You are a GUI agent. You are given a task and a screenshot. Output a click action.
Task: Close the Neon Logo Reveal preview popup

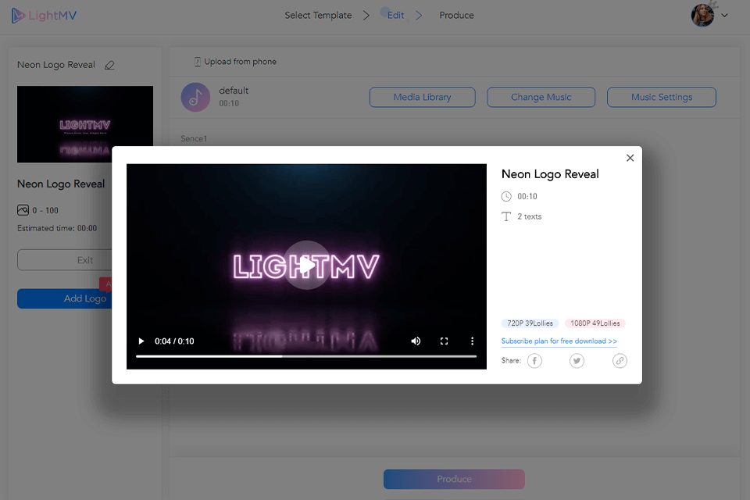[x=630, y=158]
